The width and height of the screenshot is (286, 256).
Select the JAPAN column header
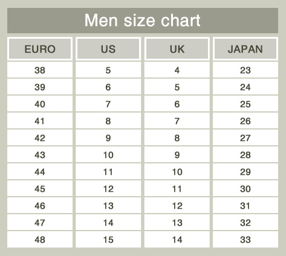pos(245,49)
